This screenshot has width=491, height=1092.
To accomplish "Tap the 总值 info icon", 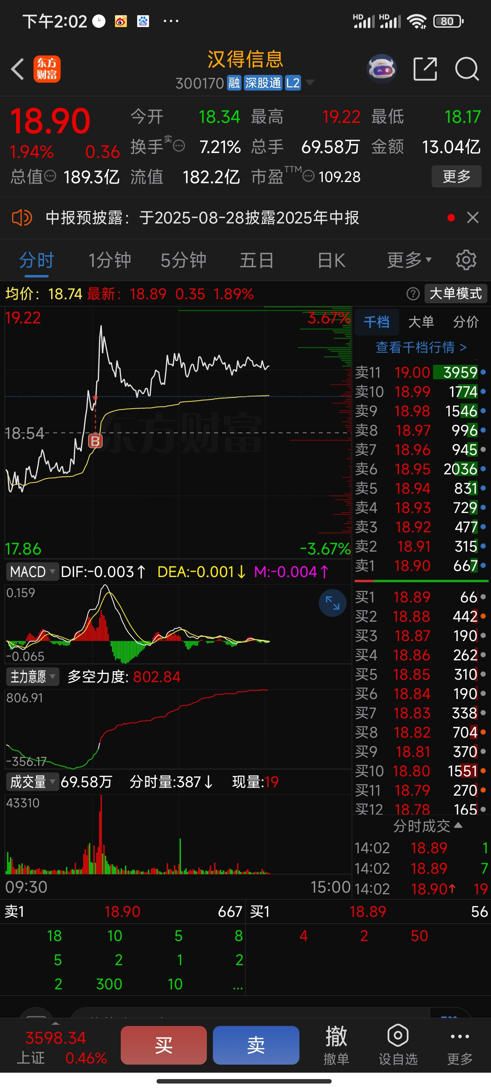I will (x=50, y=176).
